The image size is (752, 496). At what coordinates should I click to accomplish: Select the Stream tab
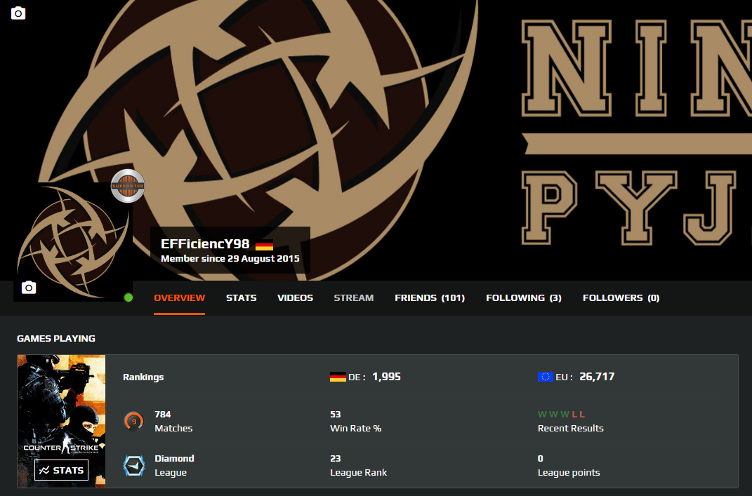point(353,297)
